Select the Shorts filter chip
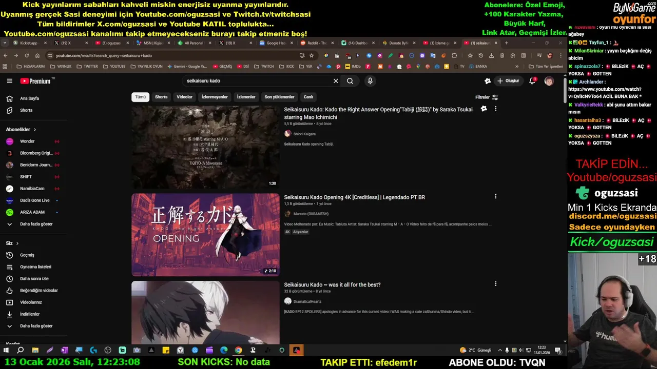The image size is (657, 369). tap(161, 97)
